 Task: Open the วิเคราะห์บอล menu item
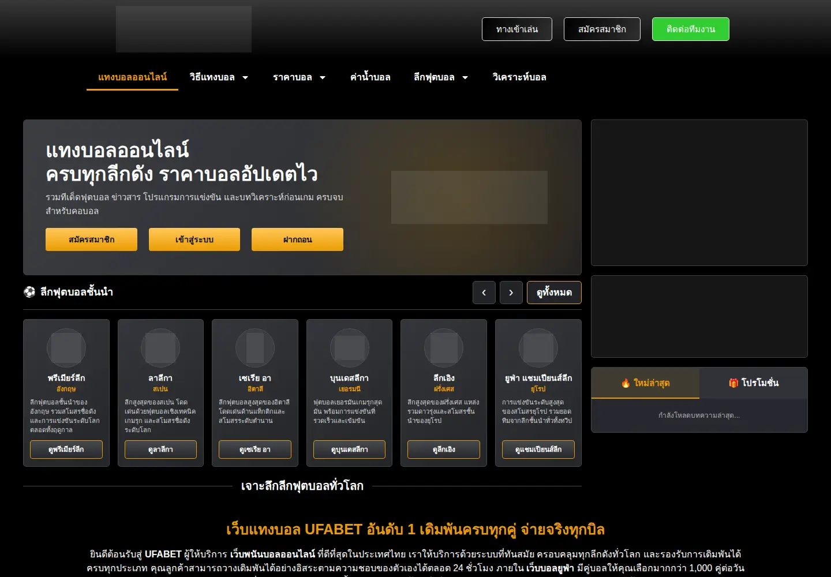[519, 77]
